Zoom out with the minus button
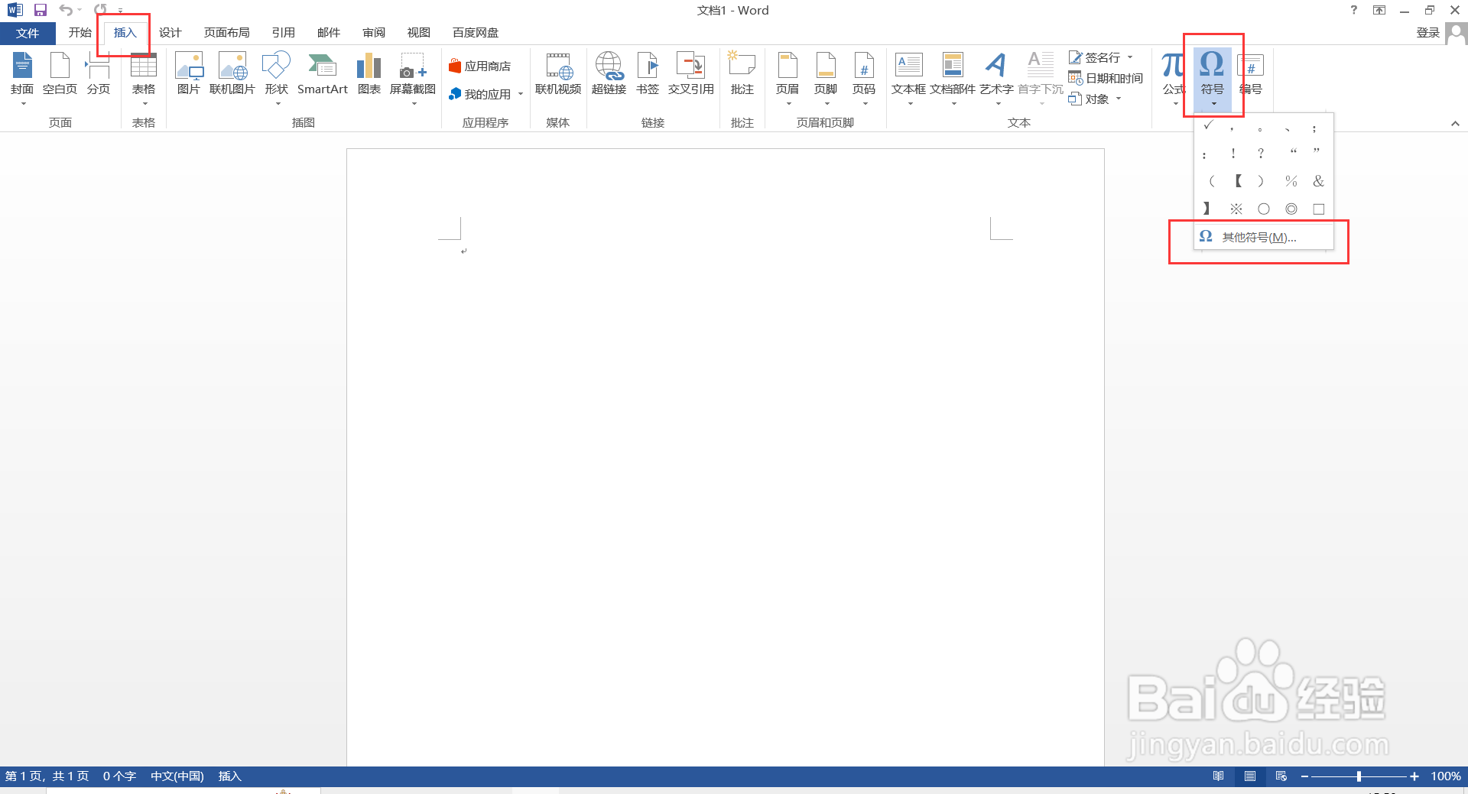1468x794 pixels. pos(1304,776)
